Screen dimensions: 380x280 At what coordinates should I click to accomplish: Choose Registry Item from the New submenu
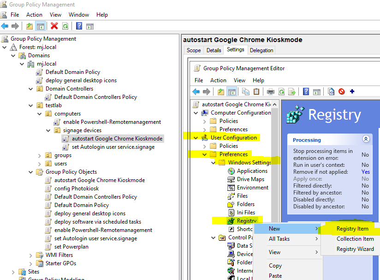tap(352, 229)
